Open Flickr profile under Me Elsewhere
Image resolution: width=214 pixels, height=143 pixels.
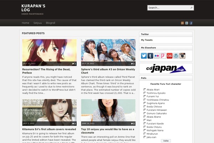coord(157,56)
